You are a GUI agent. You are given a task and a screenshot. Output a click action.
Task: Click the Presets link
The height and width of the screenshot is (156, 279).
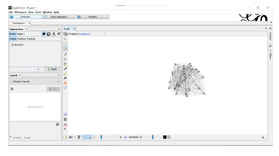(x=18, y=138)
